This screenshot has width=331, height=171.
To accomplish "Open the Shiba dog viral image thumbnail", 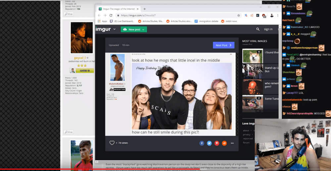I will (253, 56).
